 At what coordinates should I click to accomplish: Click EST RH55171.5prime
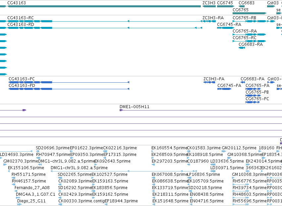(x=28, y=174)
